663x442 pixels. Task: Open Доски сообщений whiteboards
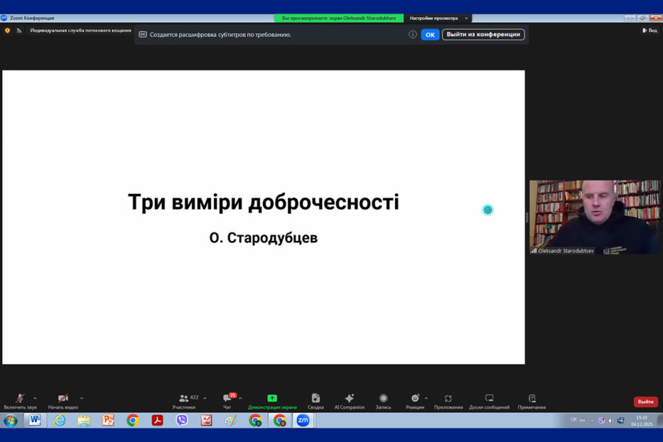coord(489,399)
